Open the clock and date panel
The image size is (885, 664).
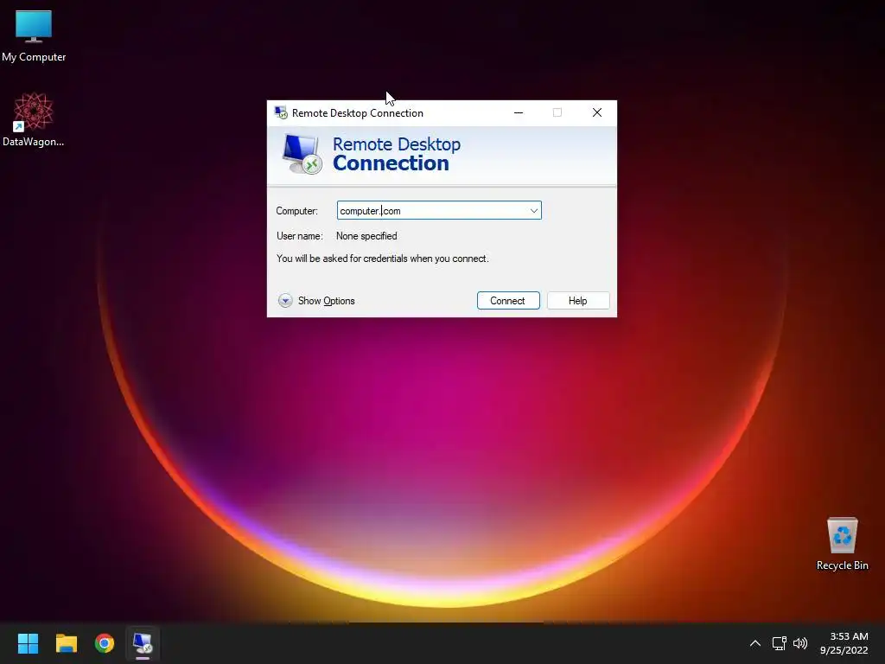point(844,643)
